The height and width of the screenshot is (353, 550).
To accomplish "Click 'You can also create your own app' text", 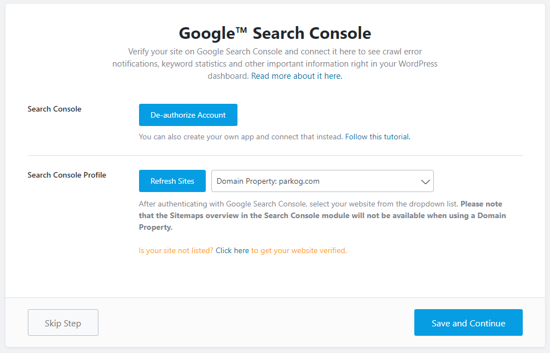I will (240, 137).
